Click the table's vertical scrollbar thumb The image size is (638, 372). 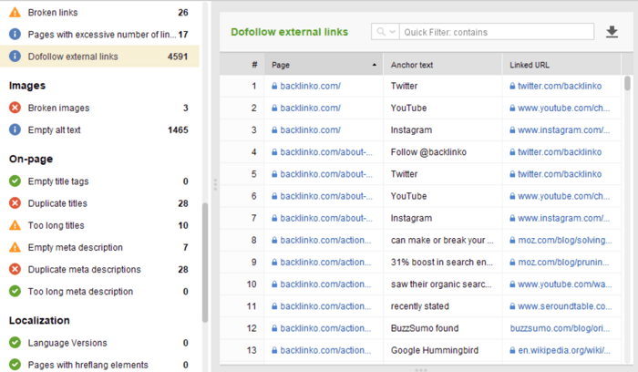pos(627,83)
